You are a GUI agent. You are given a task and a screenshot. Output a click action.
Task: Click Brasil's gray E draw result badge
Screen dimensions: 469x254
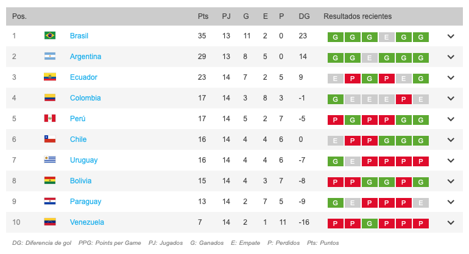point(386,37)
